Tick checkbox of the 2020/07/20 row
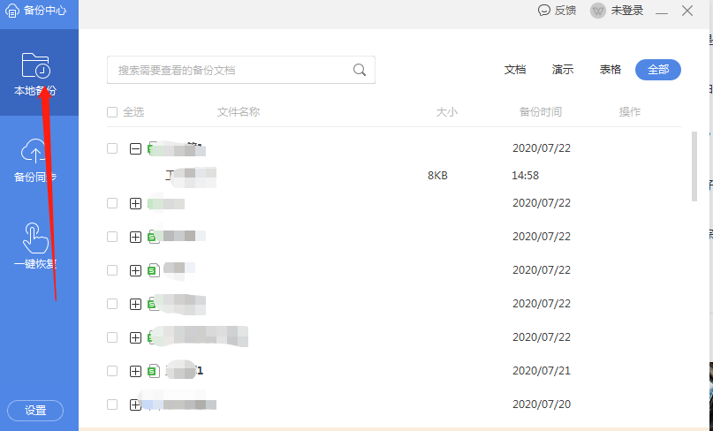713x431 pixels. [112, 405]
